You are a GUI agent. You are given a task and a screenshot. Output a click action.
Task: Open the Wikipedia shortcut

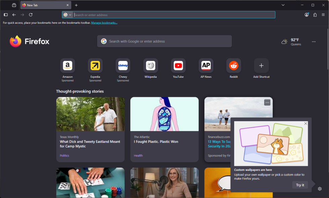click(151, 66)
